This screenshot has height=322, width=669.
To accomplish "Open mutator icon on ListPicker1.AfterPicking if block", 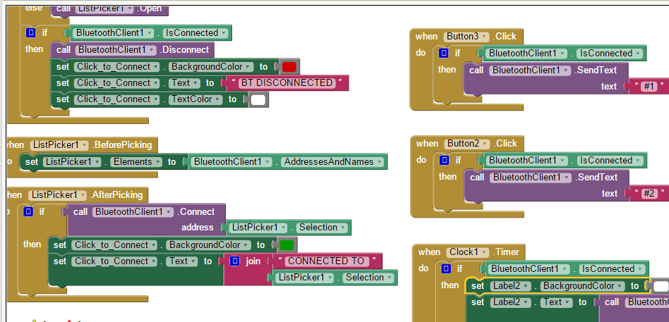I will click(x=28, y=211).
